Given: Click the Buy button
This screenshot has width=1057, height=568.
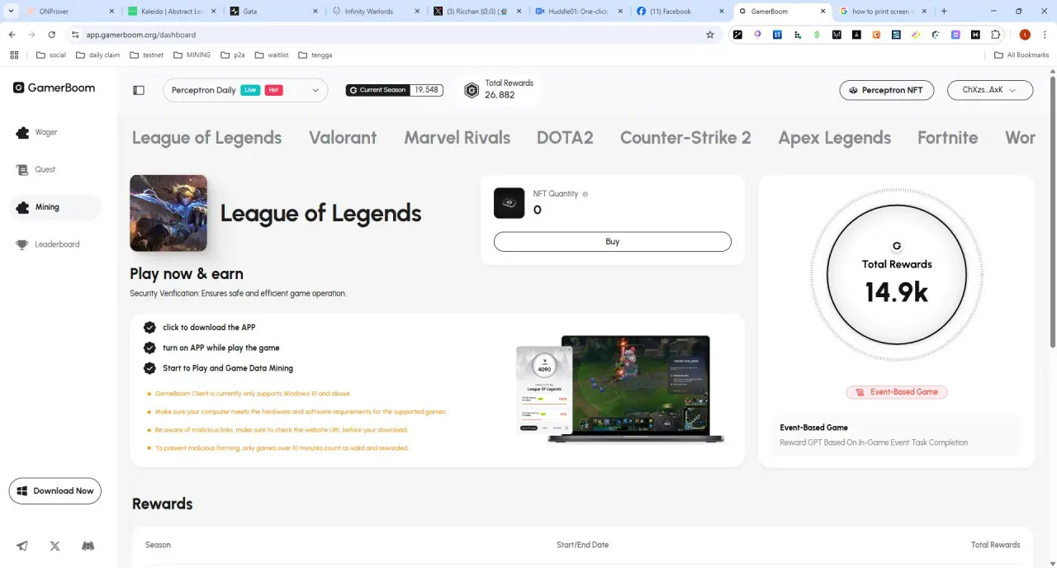Looking at the screenshot, I should (x=612, y=242).
